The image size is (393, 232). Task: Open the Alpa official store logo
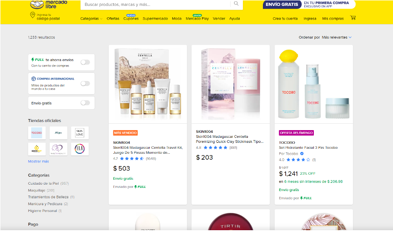tap(58, 133)
